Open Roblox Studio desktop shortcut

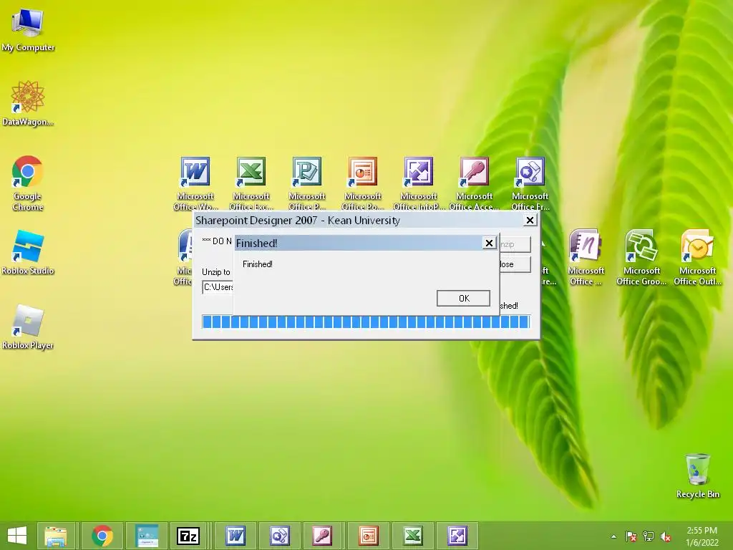pyautogui.click(x=28, y=253)
